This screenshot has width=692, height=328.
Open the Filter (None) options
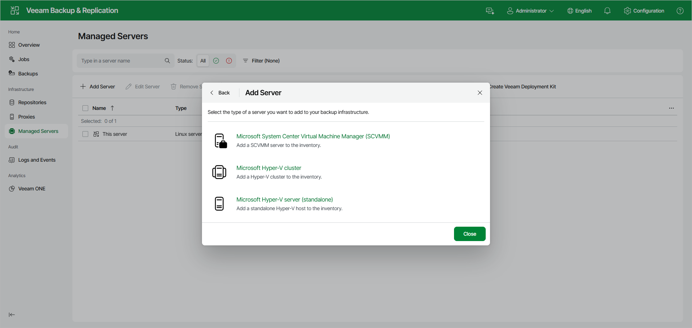pos(261,61)
